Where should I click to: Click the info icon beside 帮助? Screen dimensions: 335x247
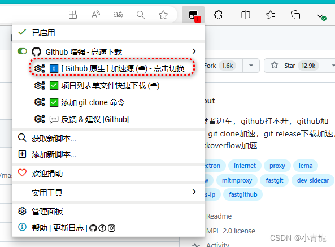tap(22, 227)
